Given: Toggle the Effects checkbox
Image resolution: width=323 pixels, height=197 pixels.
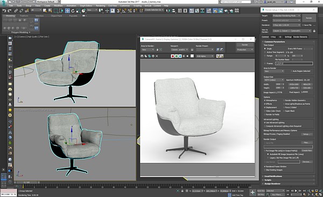Looking at the screenshot, I should 265,104.
